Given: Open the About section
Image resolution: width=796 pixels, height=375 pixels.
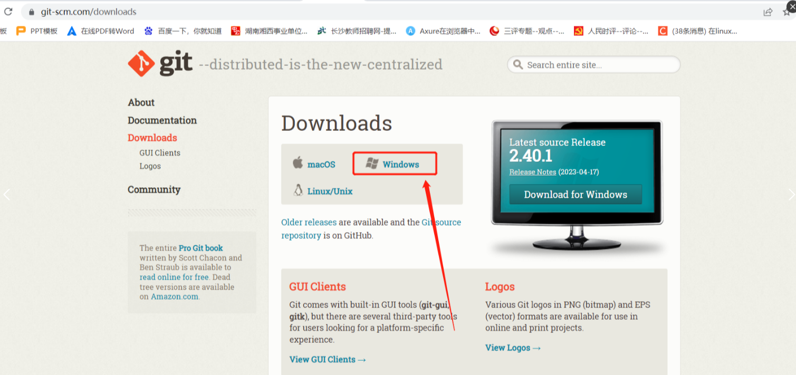Looking at the screenshot, I should pos(141,102).
